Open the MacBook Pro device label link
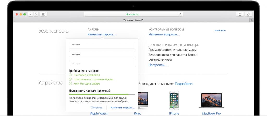This screenshot has height=116, width=267. pos(211,113)
